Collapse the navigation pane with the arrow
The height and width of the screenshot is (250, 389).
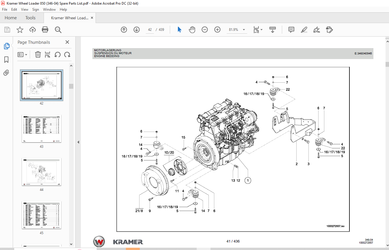pyautogui.click(x=78, y=142)
